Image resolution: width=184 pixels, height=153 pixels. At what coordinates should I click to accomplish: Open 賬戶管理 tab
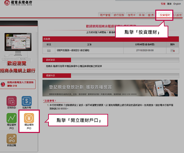point(105,15)
